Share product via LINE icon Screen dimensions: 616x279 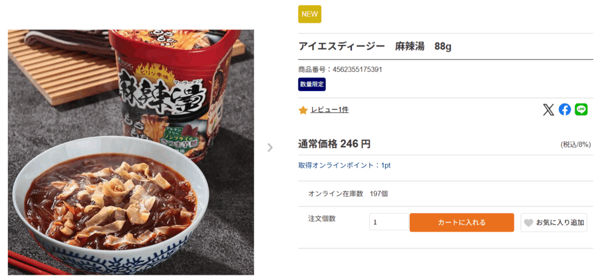[581, 110]
